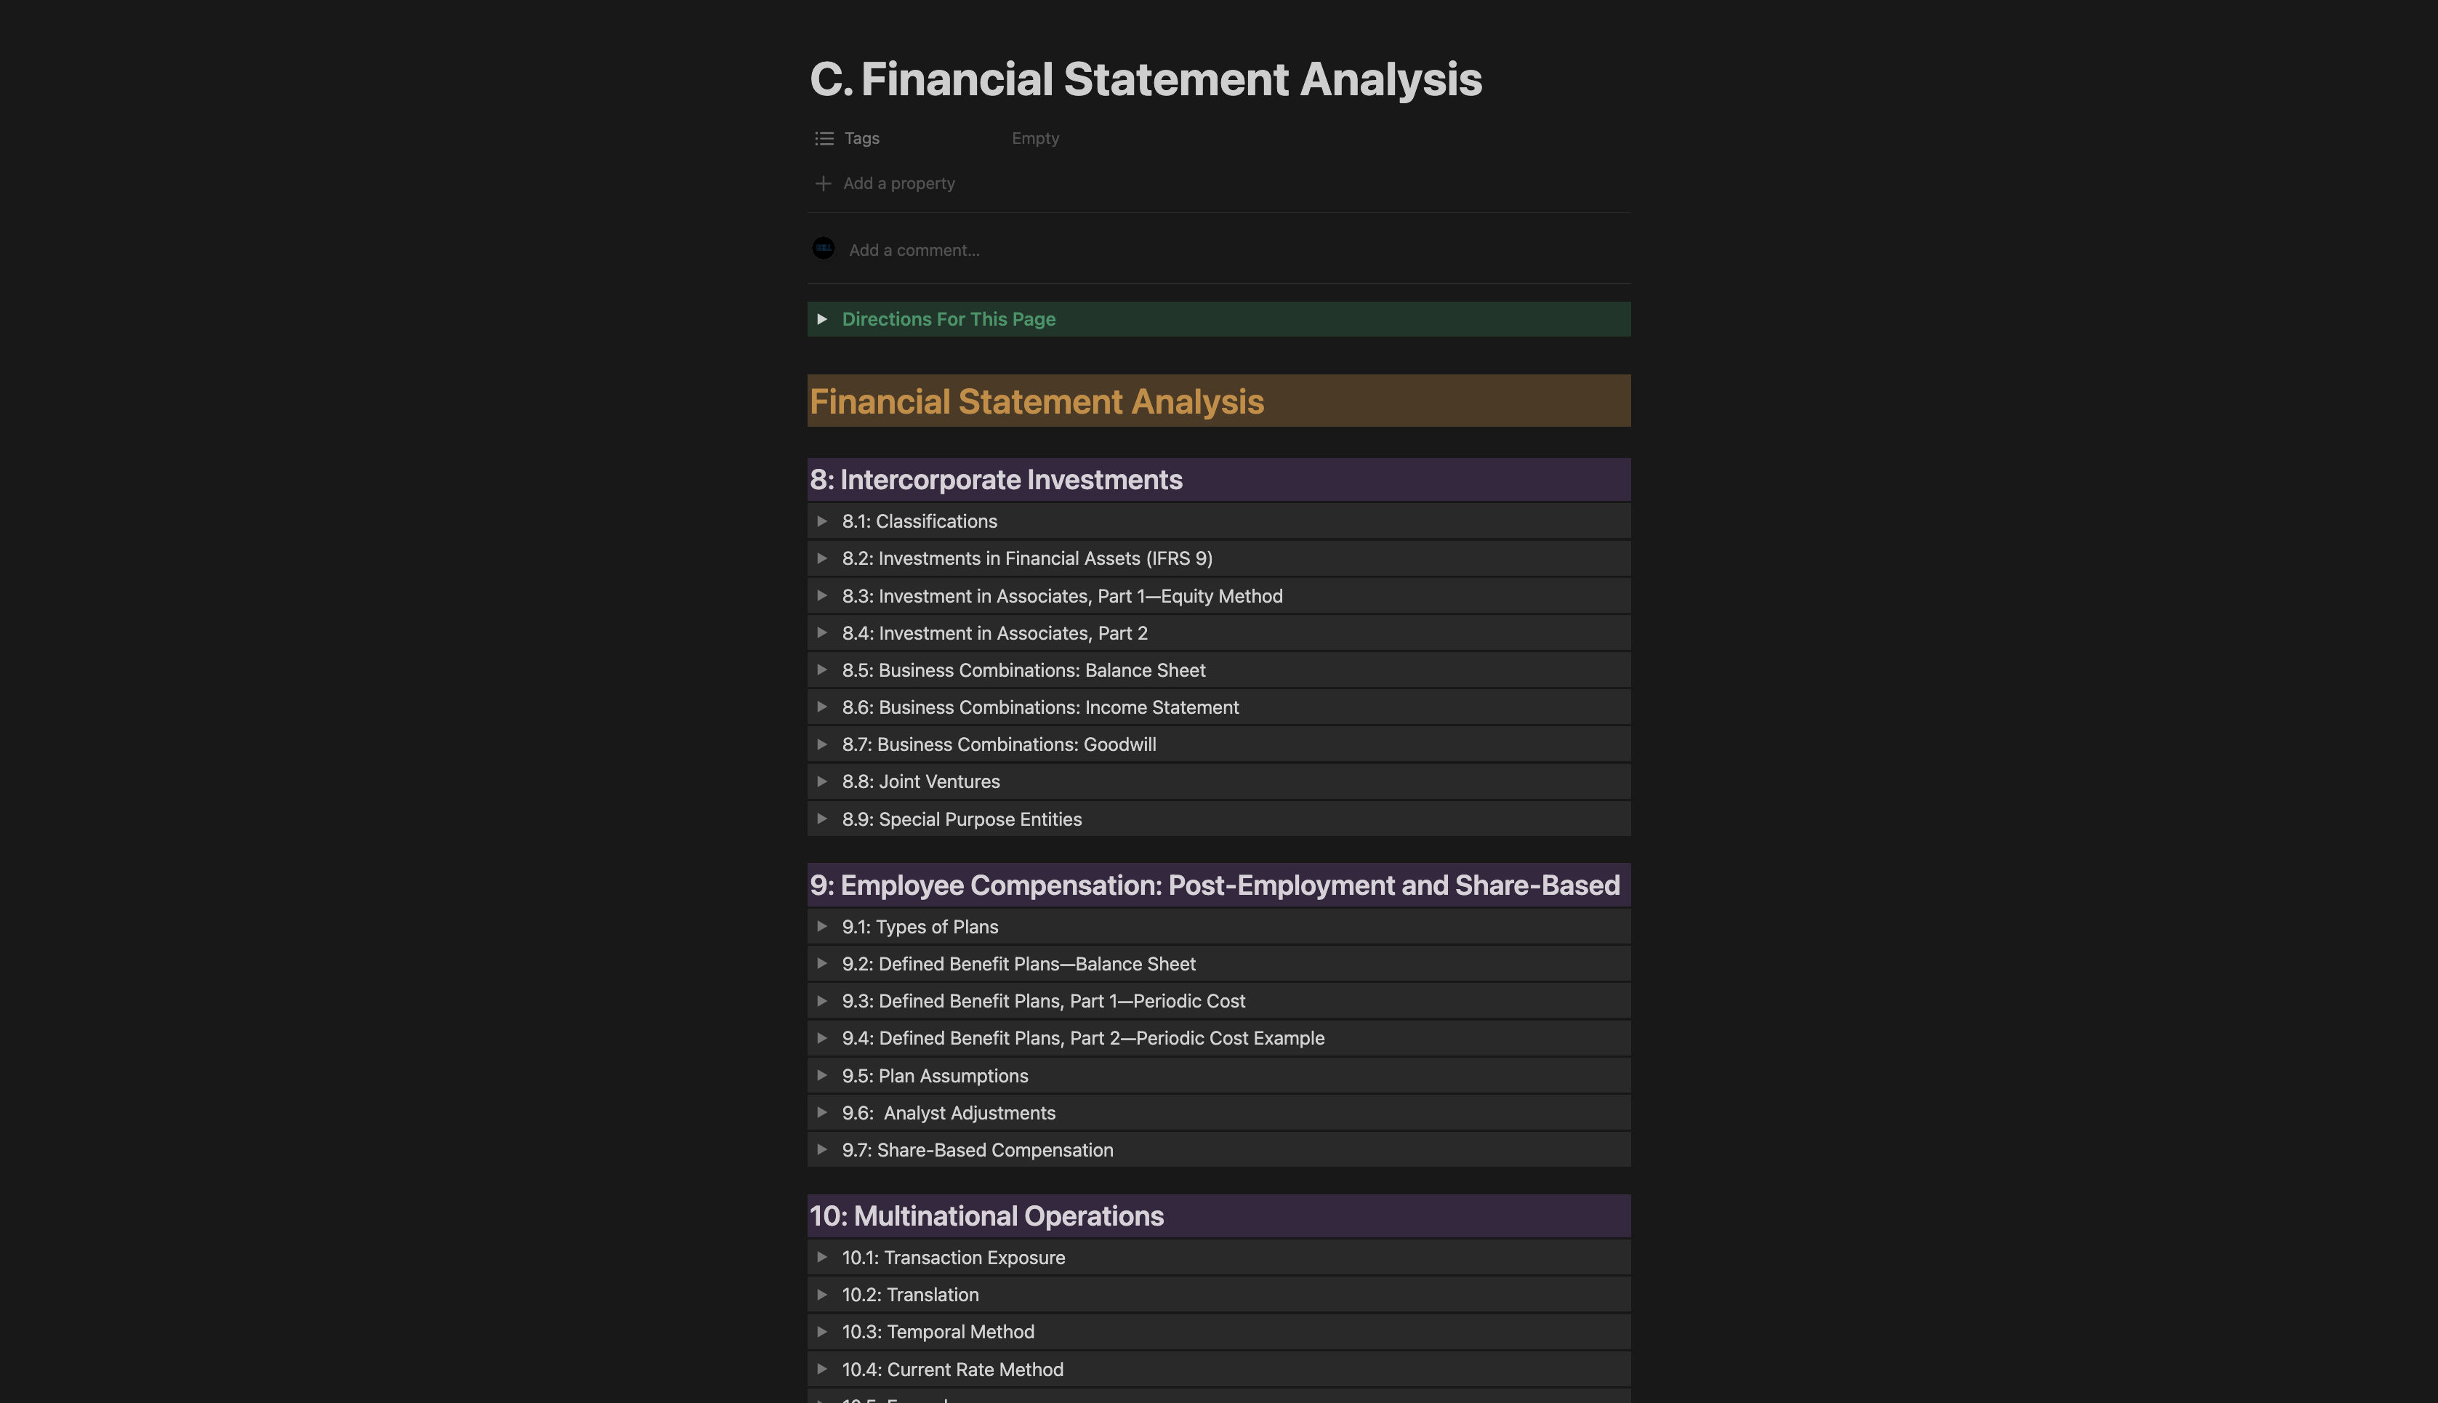This screenshot has height=1403, width=2438.
Task: Expand the 8.5: Business Combinations: Balance Sheet item
Action: click(824, 670)
